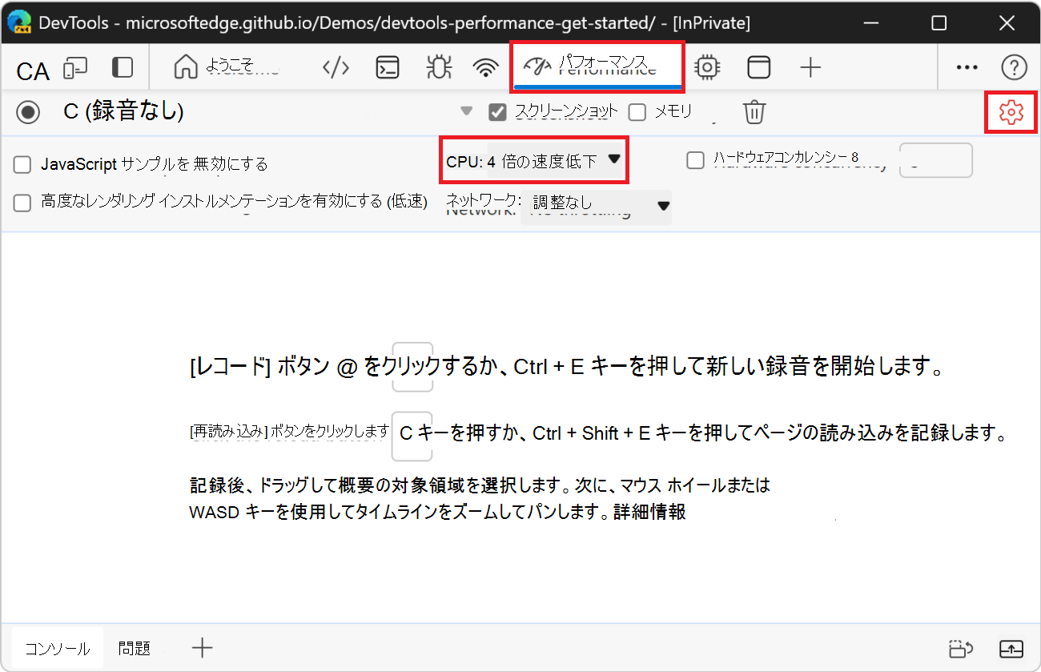Toggle the sidebar dock icon

click(x=123, y=68)
